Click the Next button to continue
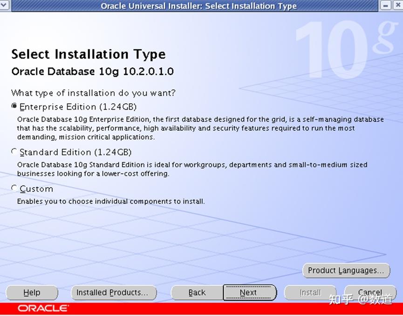Screen dimensions: 403x316 click(x=249, y=292)
